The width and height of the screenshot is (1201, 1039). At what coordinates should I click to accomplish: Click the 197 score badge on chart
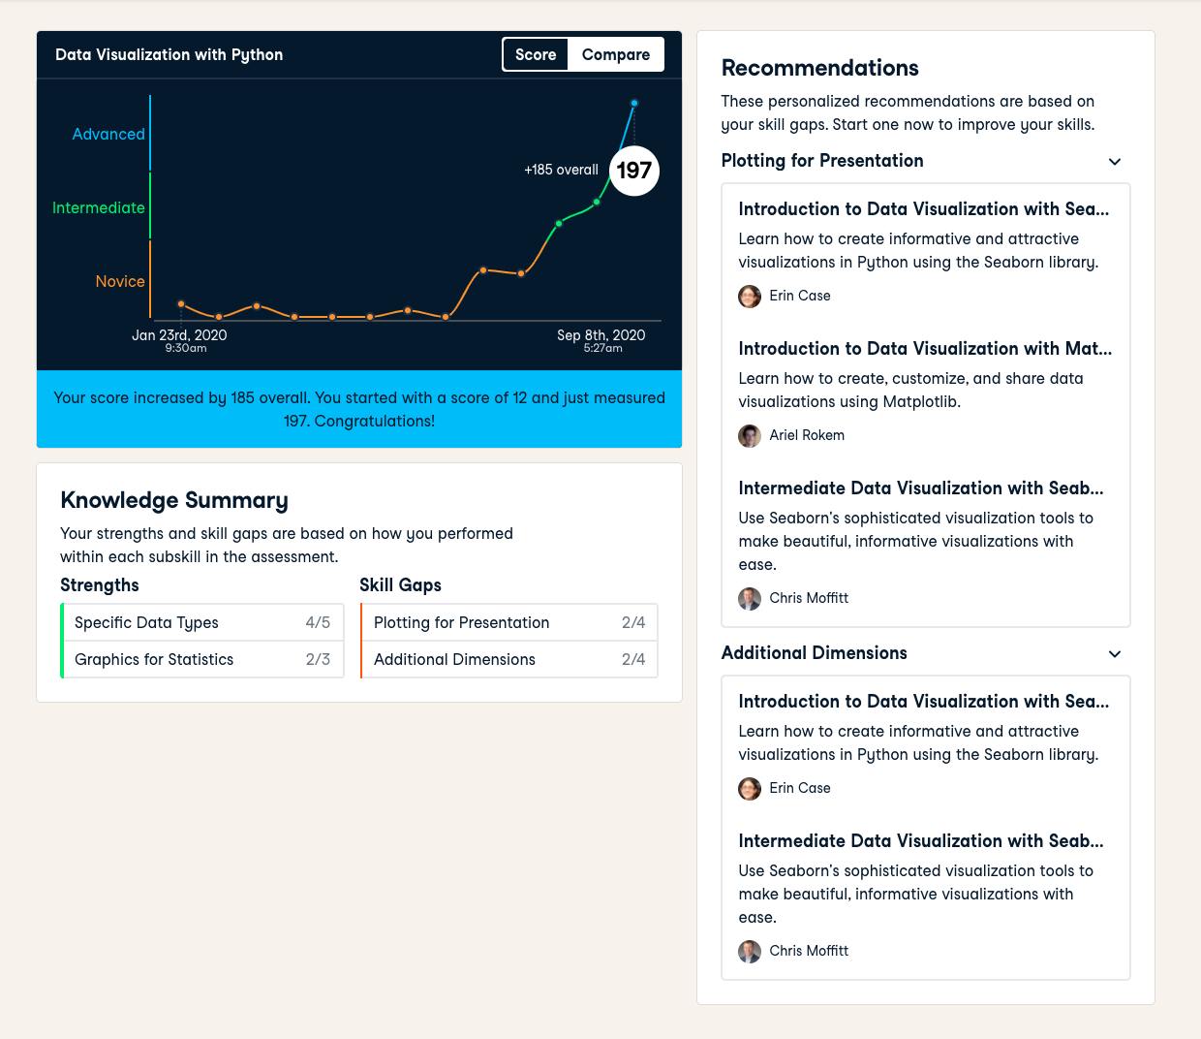634,171
